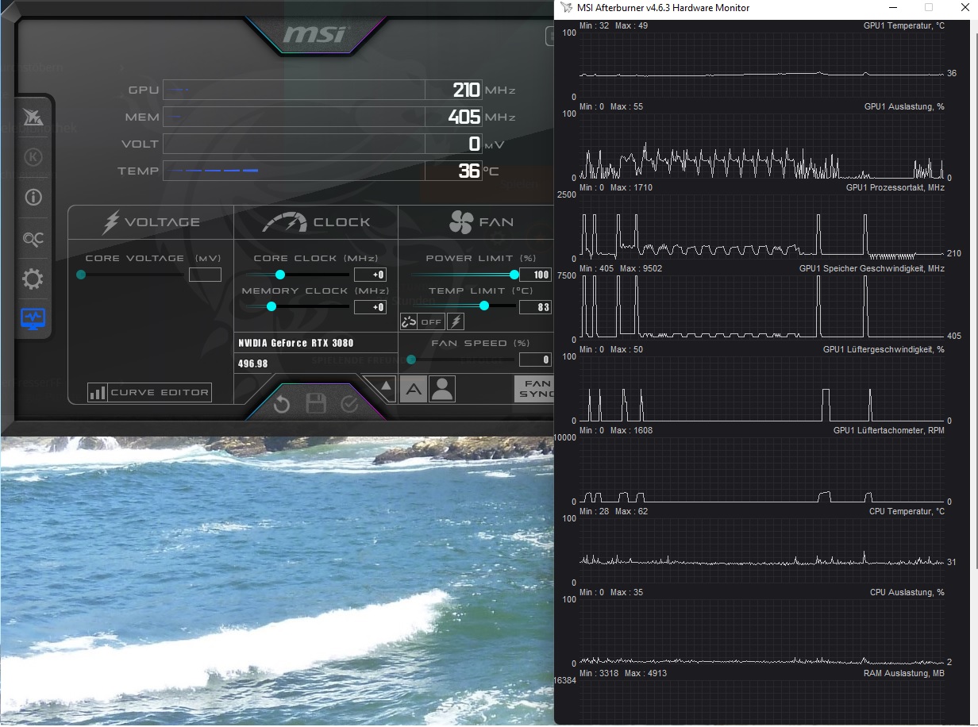
Task: Launch Kombustor via the K sidebar icon
Action: [x=33, y=157]
